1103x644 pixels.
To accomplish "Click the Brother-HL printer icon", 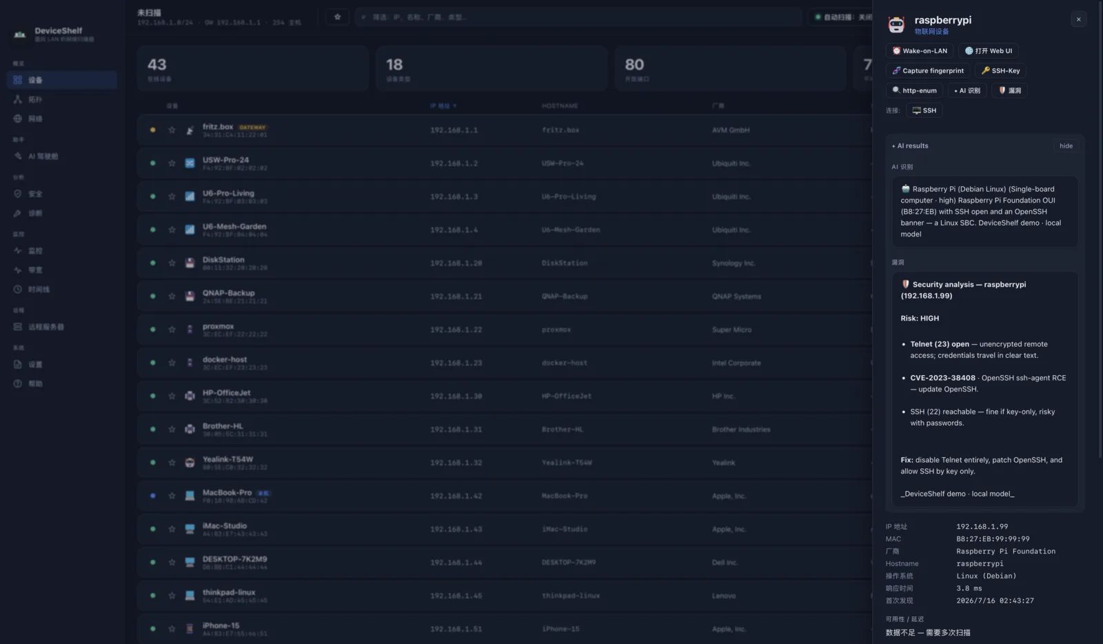I will point(190,430).
